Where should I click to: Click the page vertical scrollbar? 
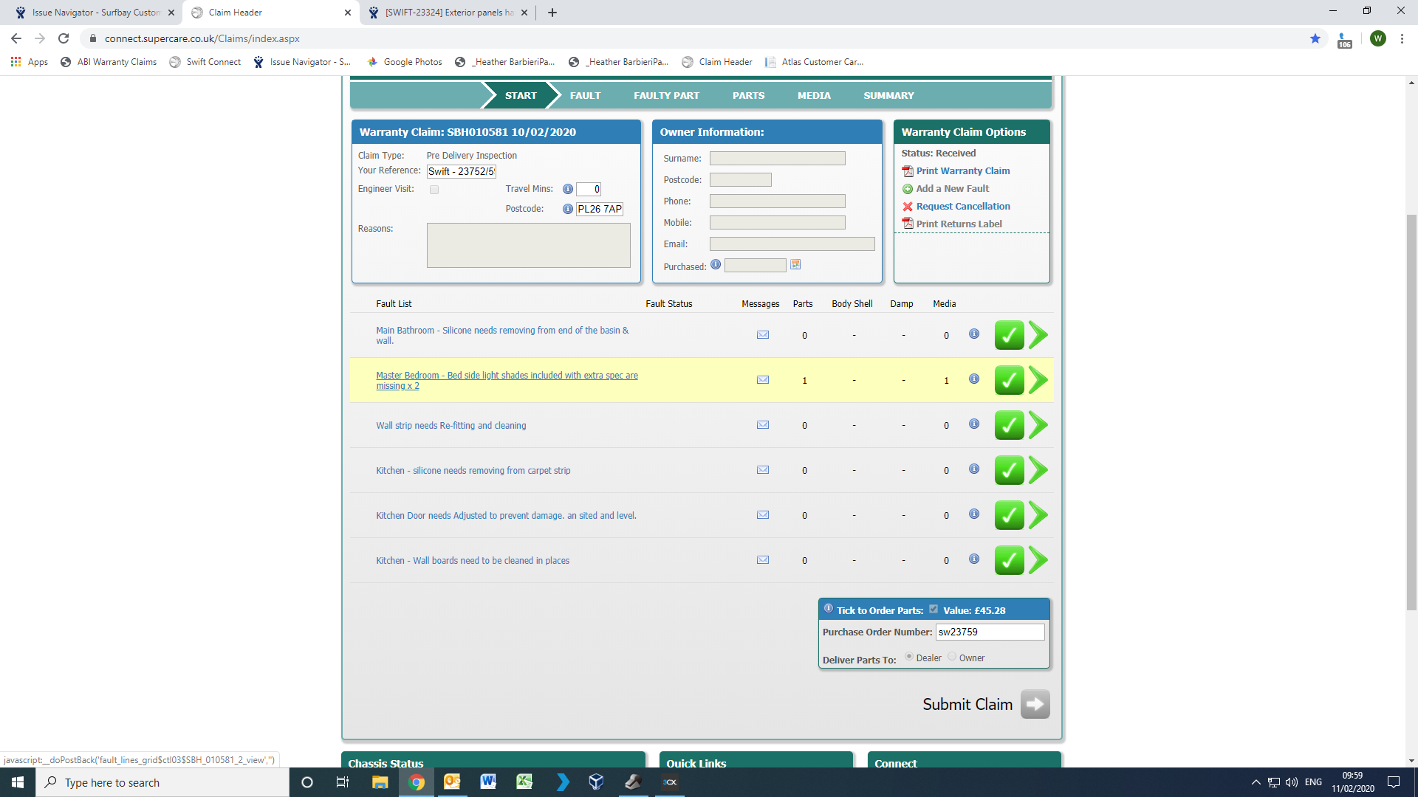coord(1411,412)
